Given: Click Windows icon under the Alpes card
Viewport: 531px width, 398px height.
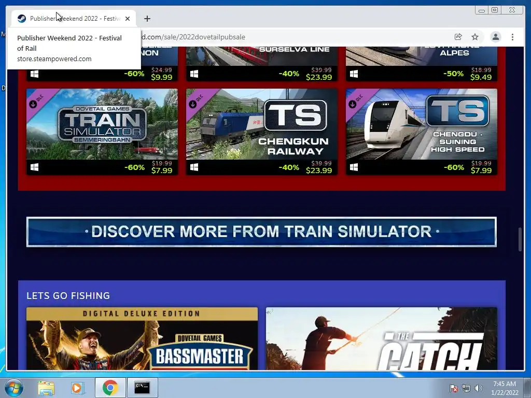Looking at the screenshot, I should [354, 74].
